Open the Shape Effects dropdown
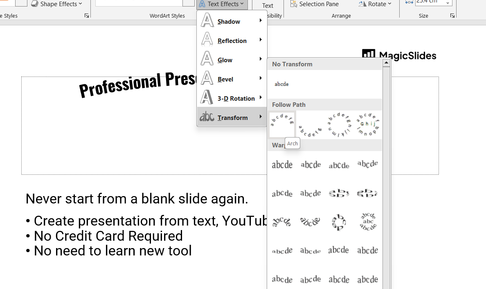The width and height of the screenshot is (486, 289). (57, 4)
